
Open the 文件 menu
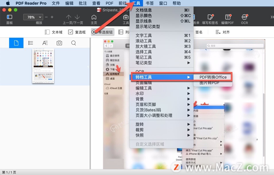(x=56, y=3)
